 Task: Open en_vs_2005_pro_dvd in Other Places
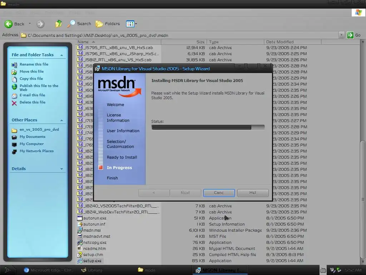click(39, 130)
